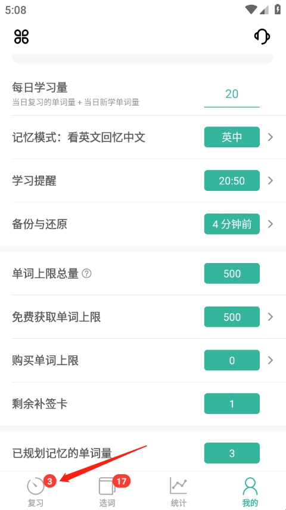Expand the 备份与还原 row chevron

tap(271, 224)
